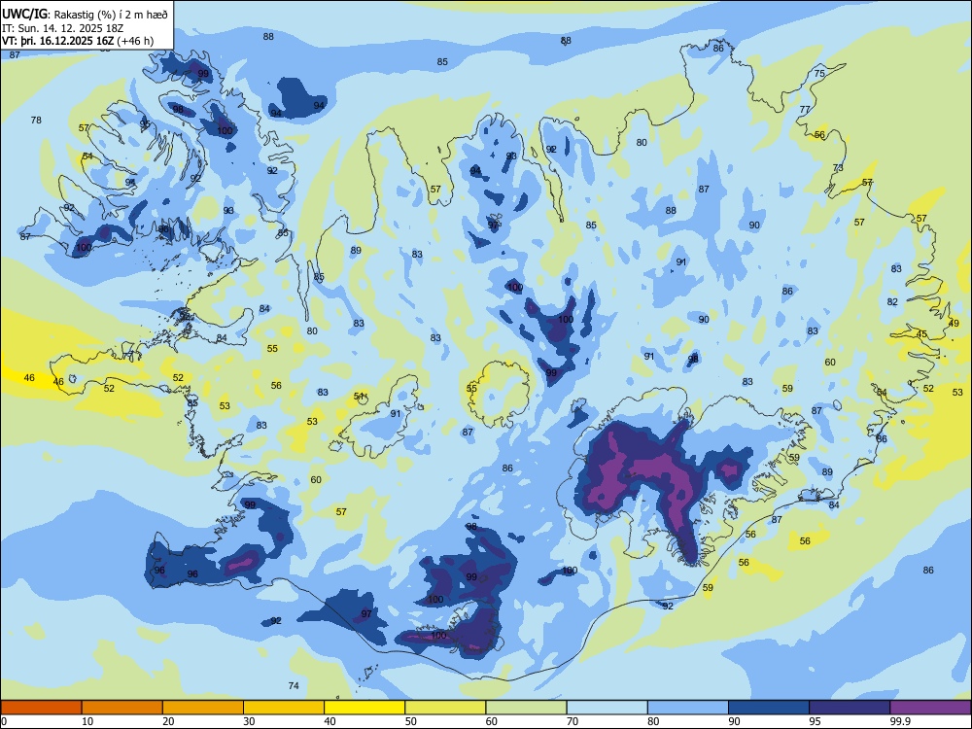Click the map value '73' on the east coast
The height and width of the screenshot is (729, 972).
pos(838,167)
